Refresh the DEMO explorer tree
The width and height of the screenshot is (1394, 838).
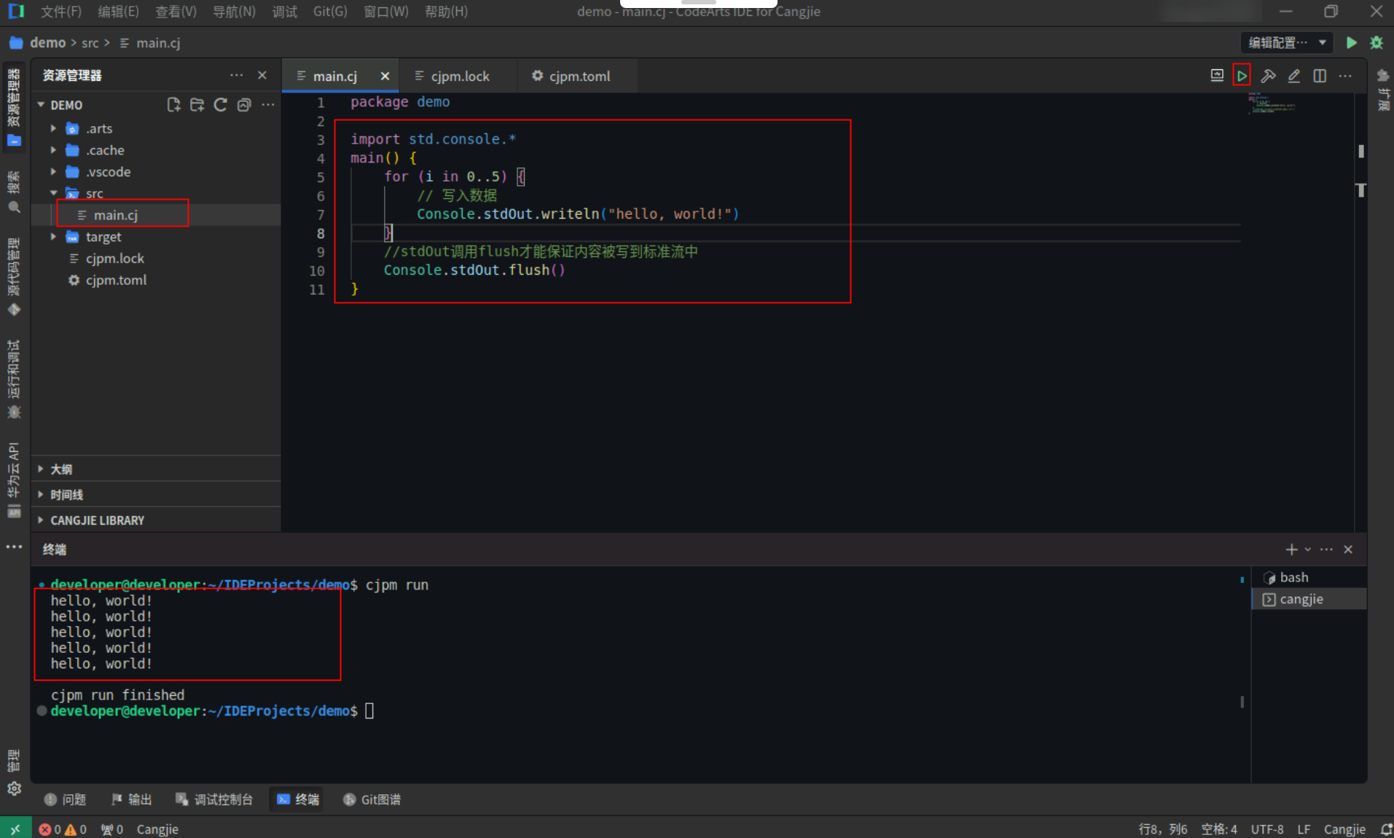click(220, 105)
